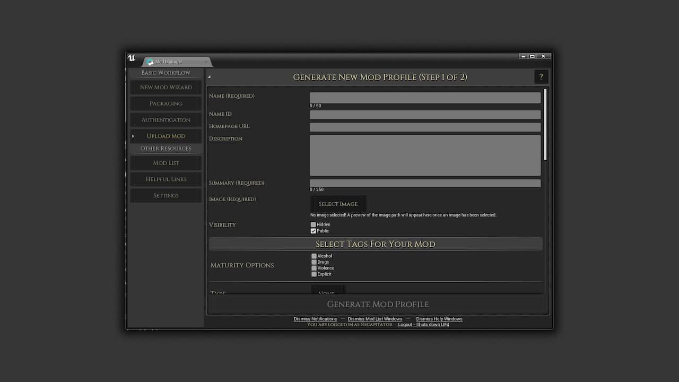Click Dismiss Help Windows link
This screenshot has height=382, width=679.
[x=439, y=319]
